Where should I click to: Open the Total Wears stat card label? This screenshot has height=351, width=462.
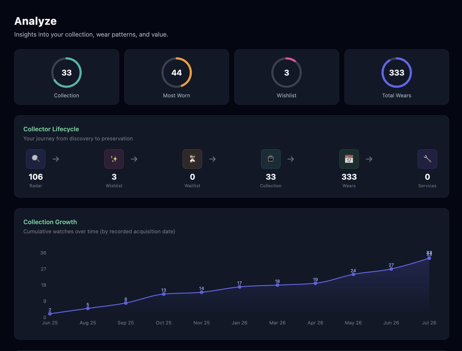397,96
